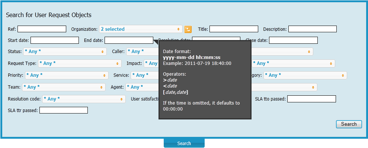Collapse the blue Search tab handle
Image resolution: width=368 pixels, height=148 pixels.
pyautogui.click(x=184, y=143)
